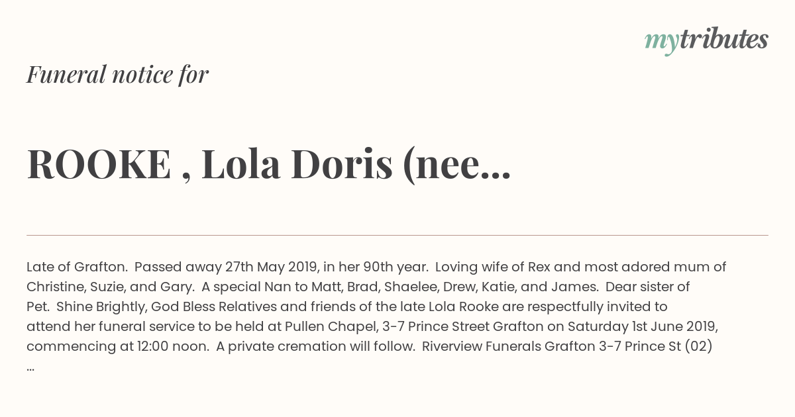Click the ROOKE, Lola Doris title
795x417 pixels.
[269, 165]
